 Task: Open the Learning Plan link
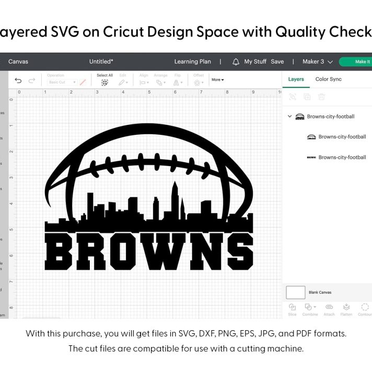[192, 62]
